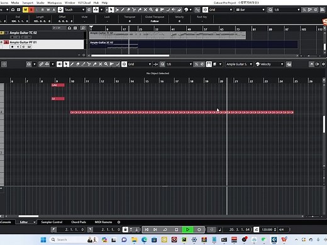Open the Media menu
Viewport: 327px width, 245px height.
(15, 3)
